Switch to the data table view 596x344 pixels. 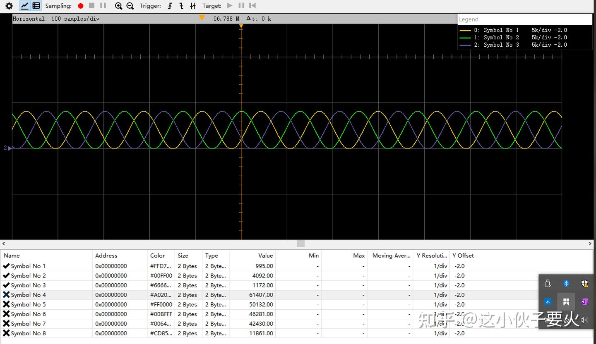(36, 6)
